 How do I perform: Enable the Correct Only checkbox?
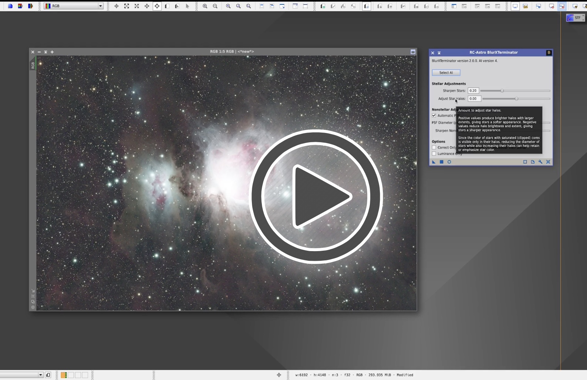[434, 147]
